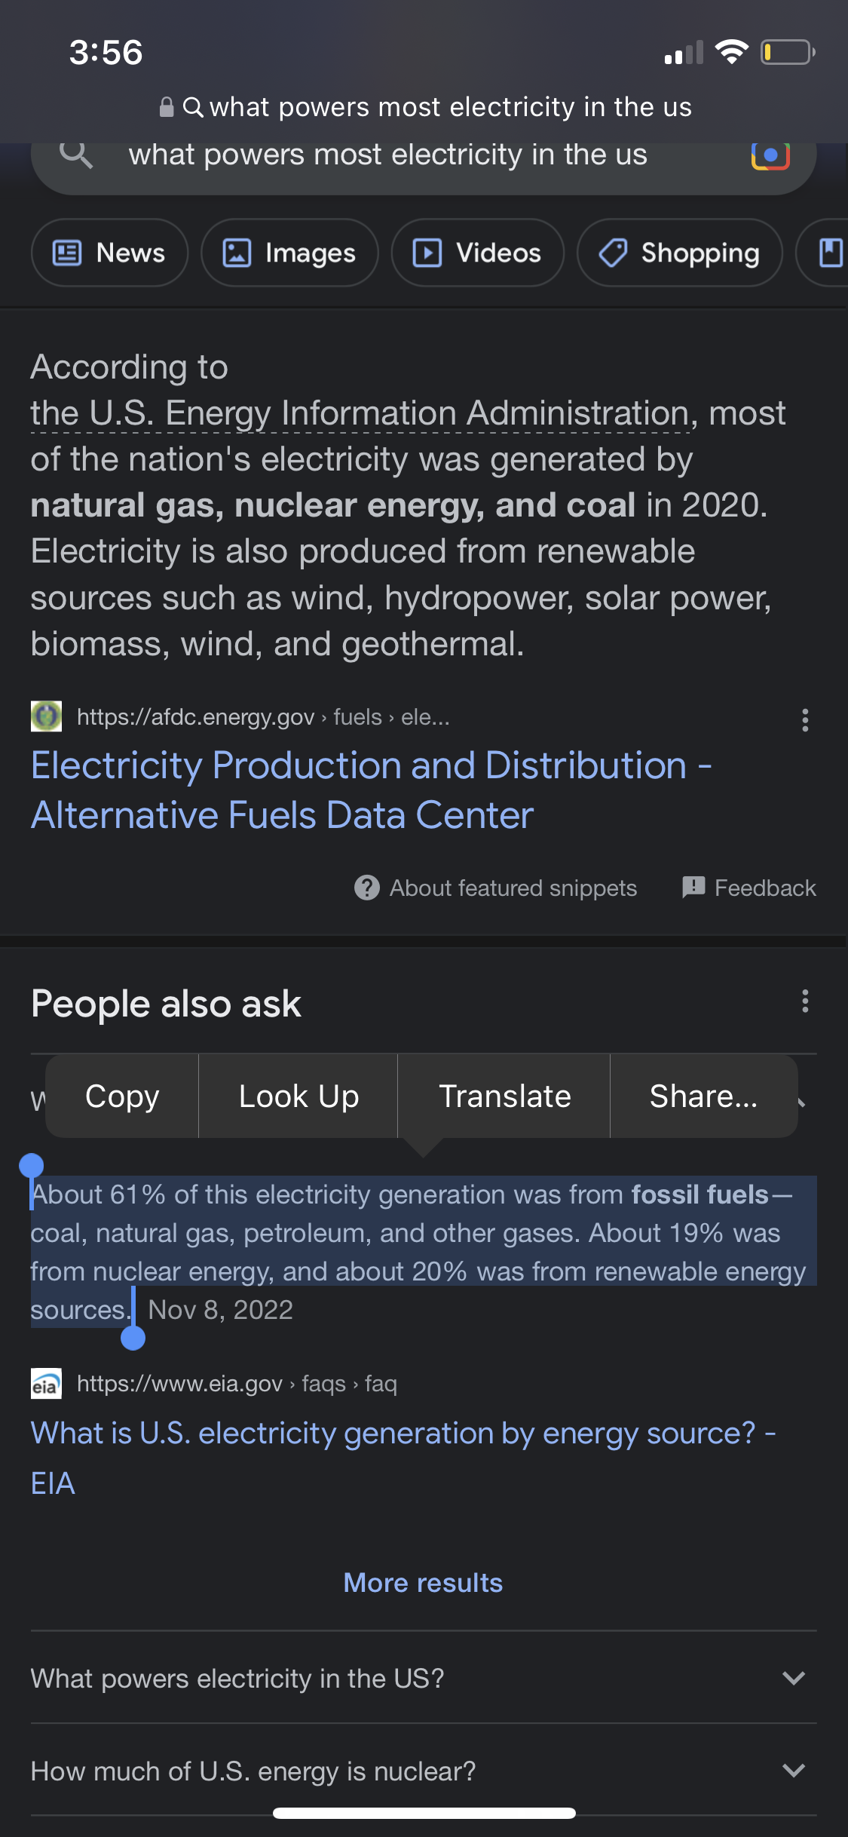Select the Shopping filter tab
Viewport: 848px width, 1837px height.
click(x=679, y=253)
